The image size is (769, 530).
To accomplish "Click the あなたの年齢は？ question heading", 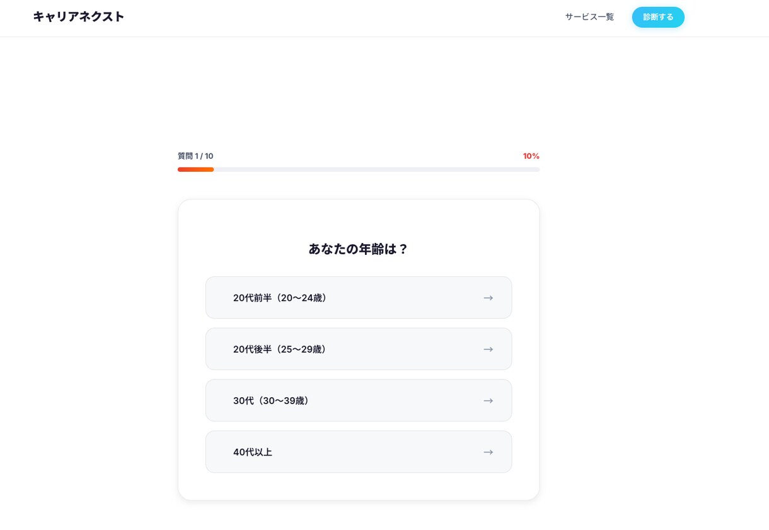I will (359, 249).
